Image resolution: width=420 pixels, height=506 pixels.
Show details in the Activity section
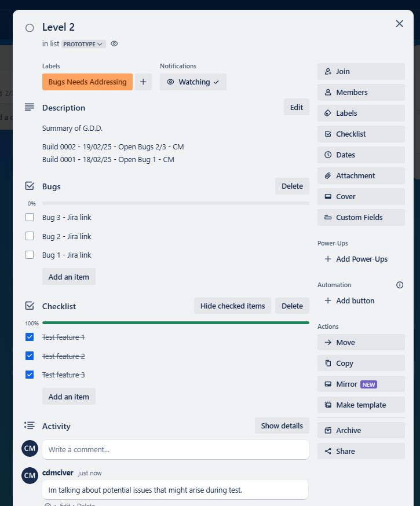pos(282,426)
